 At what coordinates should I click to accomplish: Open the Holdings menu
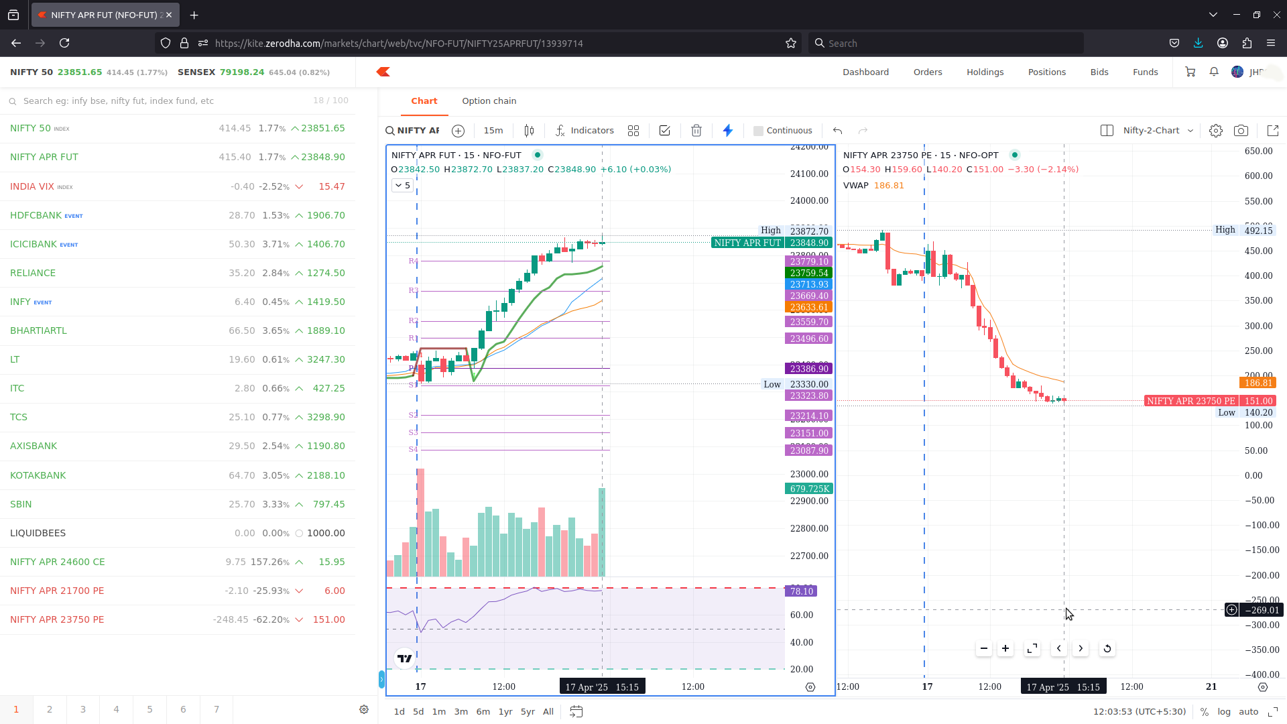tap(985, 72)
